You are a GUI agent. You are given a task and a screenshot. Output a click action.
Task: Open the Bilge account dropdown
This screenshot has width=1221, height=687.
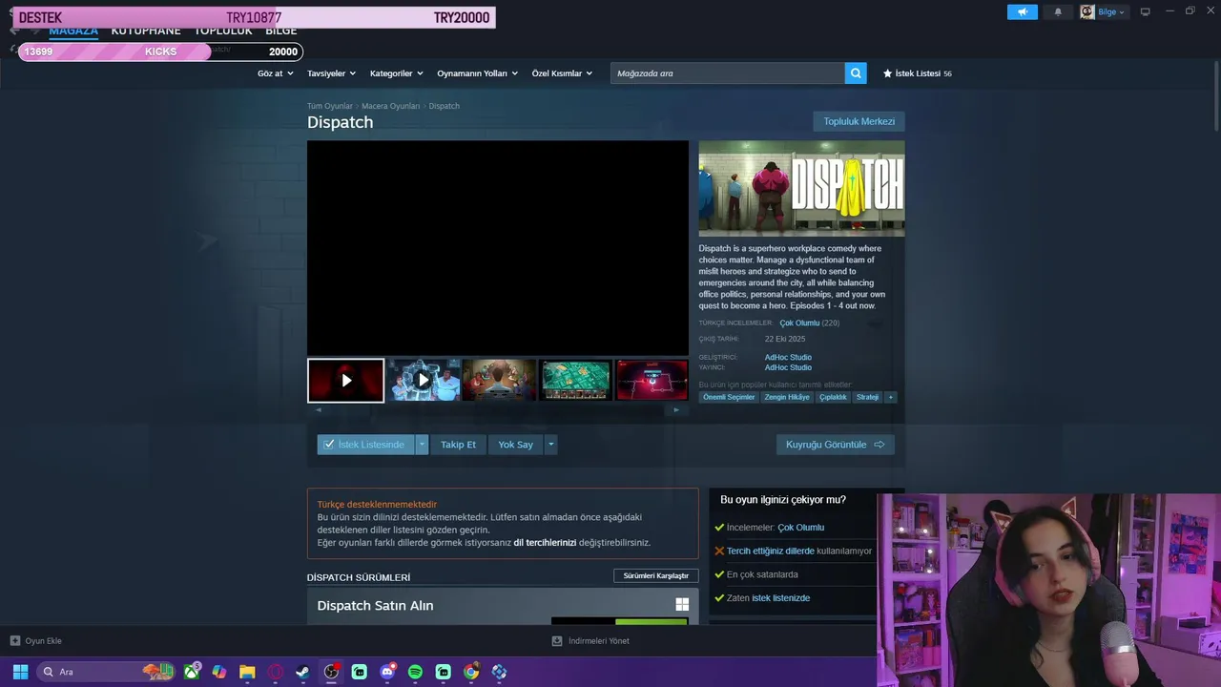(1103, 12)
